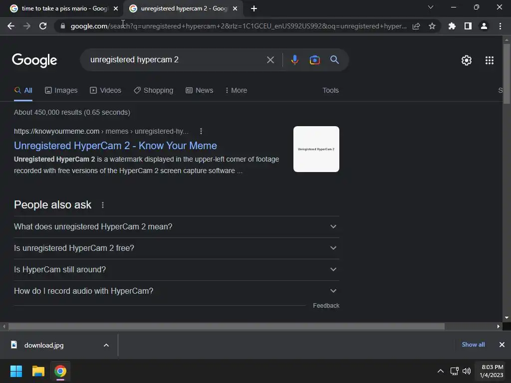Image resolution: width=511 pixels, height=383 pixels.
Task: Start voice search with the microphone icon
Action: click(294, 60)
